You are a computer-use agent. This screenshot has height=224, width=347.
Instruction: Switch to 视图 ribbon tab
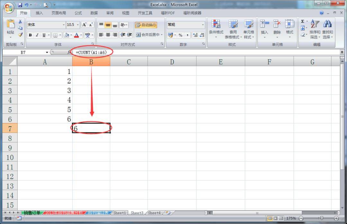coord(126,13)
